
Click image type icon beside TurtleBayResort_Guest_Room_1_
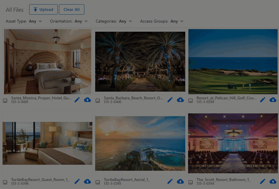5,182
